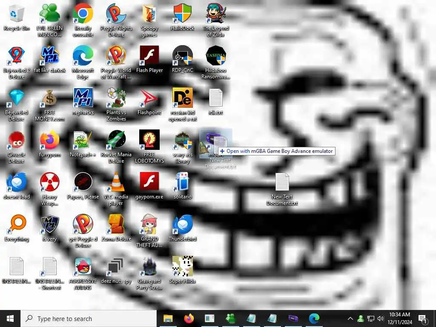This screenshot has height=327, width=436.
Task: Click the Chuzzle Deluxe red fuzzball icon
Action: [17, 140]
